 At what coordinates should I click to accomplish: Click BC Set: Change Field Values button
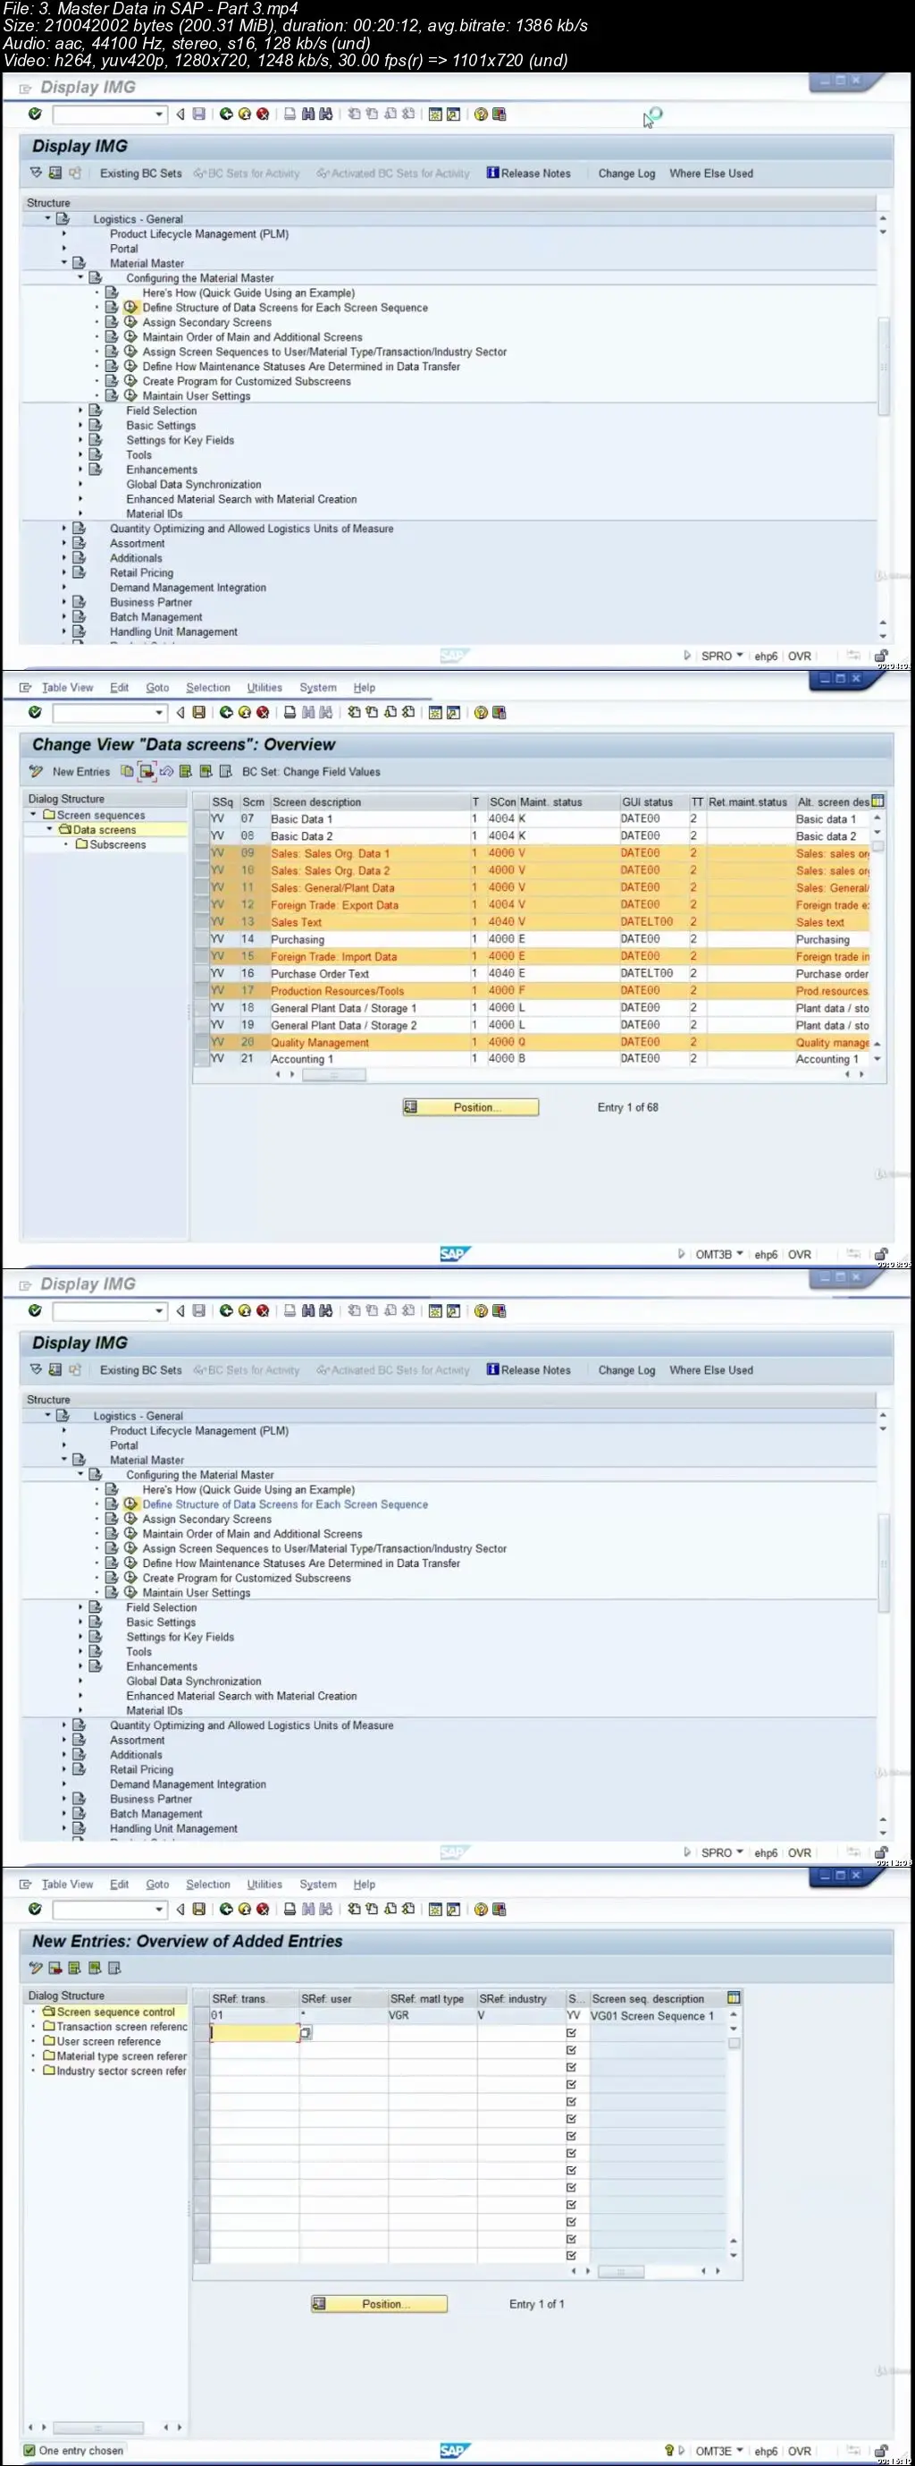(311, 772)
